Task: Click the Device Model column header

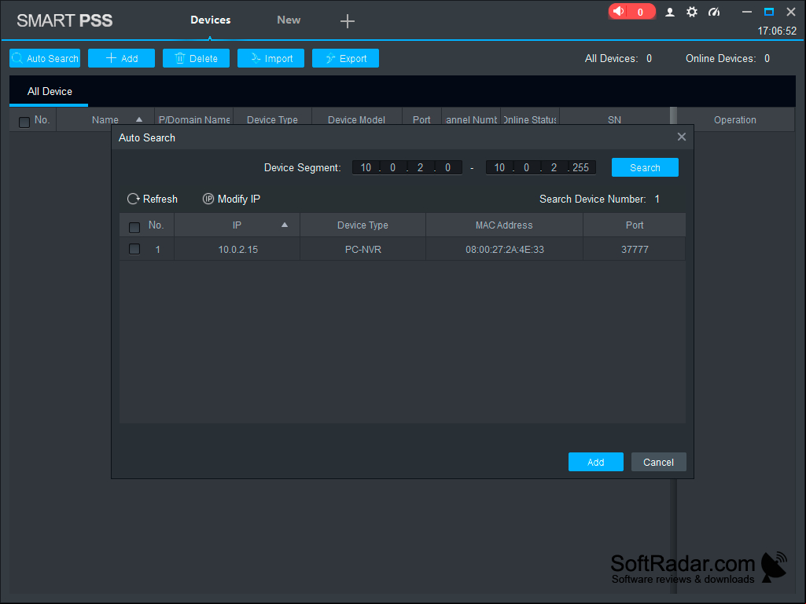Action: (357, 119)
